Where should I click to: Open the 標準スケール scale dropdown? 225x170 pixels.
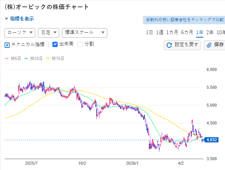(85, 33)
